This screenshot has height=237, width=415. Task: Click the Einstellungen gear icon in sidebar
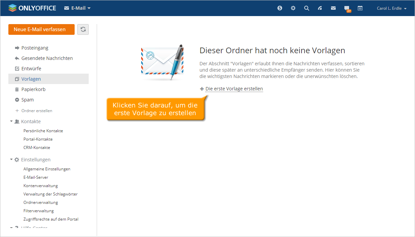(17, 160)
